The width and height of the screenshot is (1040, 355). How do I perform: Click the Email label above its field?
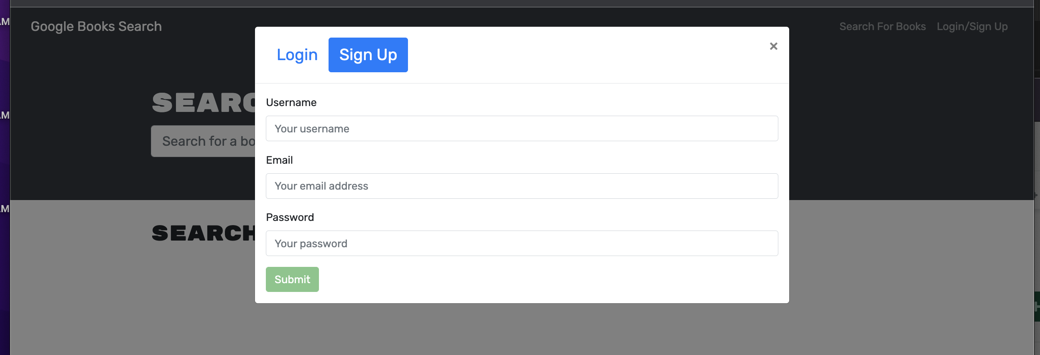[279, 160]
